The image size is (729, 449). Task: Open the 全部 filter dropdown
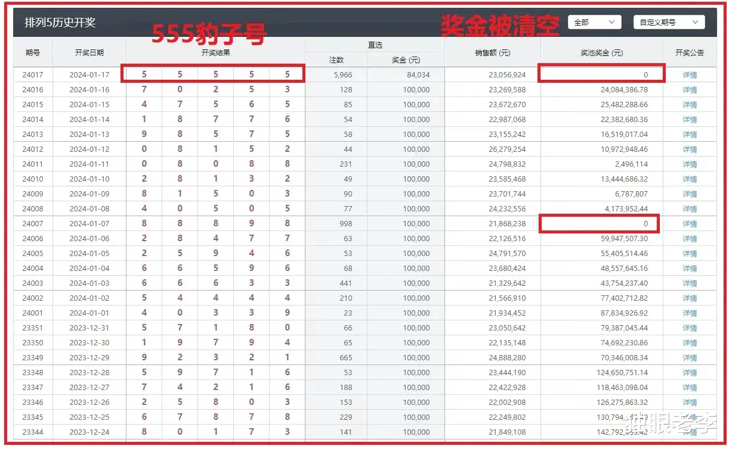pos(595,22)
